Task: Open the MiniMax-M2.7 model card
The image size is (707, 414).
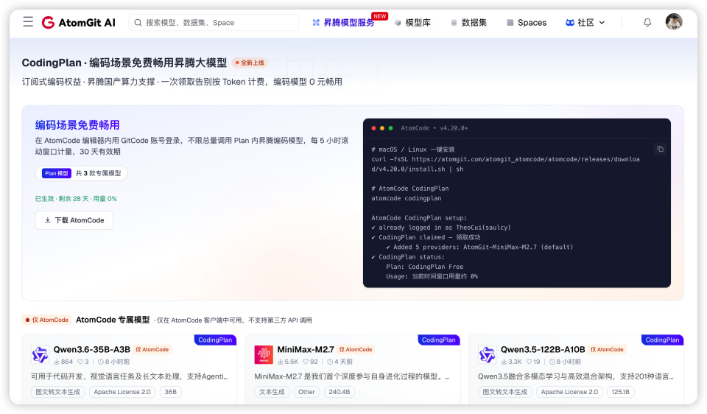Action: (x=353, y=369)
